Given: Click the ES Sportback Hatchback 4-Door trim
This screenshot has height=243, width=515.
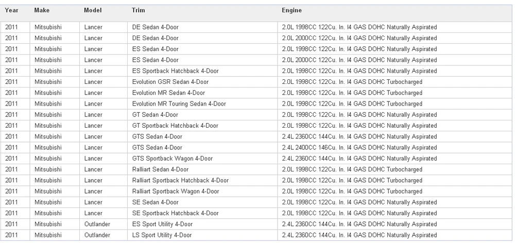Looking at the screenshot, I should 176,71.
